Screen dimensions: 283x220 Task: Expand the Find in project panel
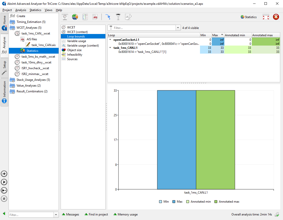96,214
